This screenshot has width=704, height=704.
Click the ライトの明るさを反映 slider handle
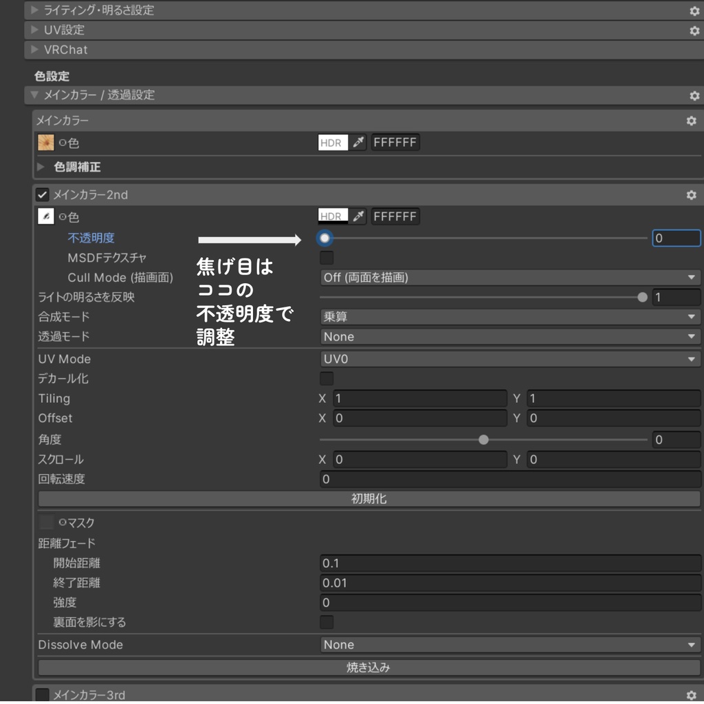point(643,297)
